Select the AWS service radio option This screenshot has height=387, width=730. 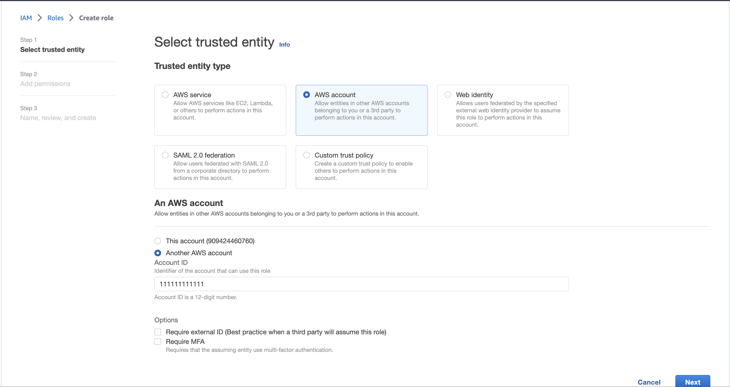tap(165, 95)
